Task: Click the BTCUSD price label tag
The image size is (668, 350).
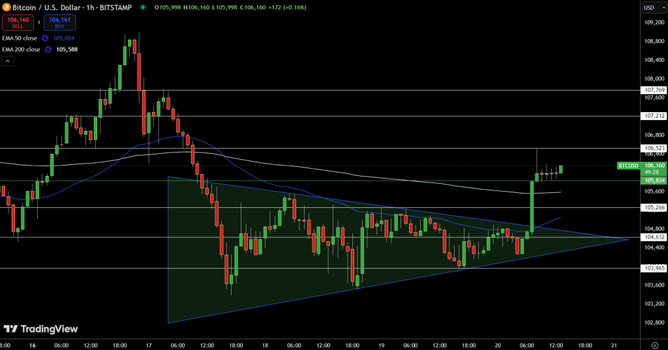Action: 628,166
